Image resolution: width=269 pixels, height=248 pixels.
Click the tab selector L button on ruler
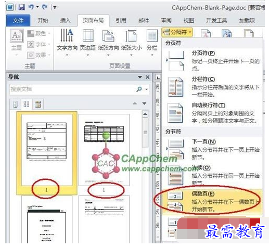(x=158, y=77)
